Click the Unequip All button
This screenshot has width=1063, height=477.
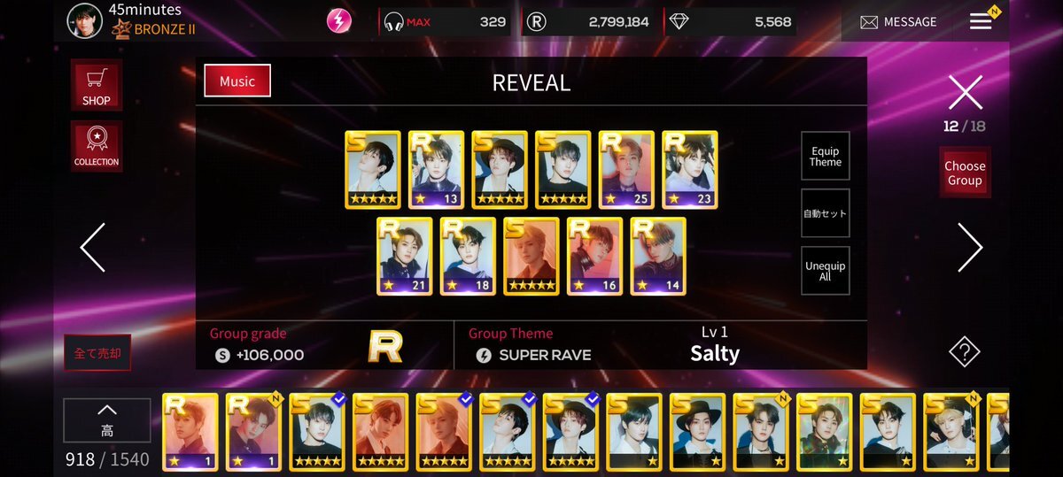(826, 271)
